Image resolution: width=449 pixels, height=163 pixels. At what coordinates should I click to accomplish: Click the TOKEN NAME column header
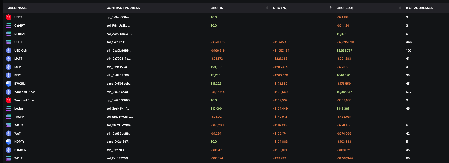(16, 8)
